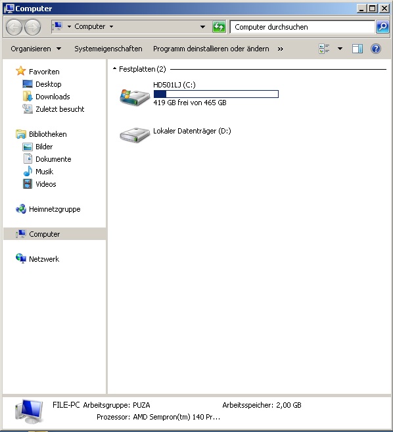Select the HD501LJ (C:) drive icon
This screenshot has height=432, width=393.
(x=135, y=97)
